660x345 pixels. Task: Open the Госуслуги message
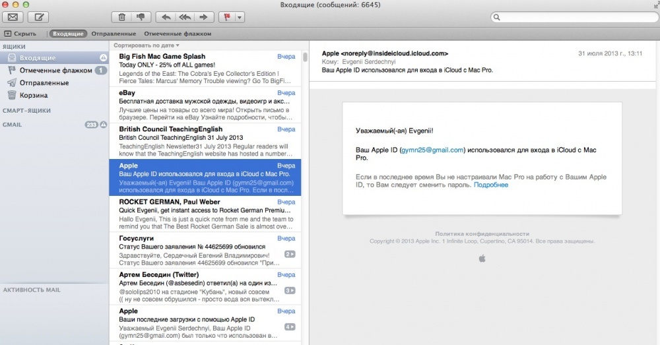point(205,250)
